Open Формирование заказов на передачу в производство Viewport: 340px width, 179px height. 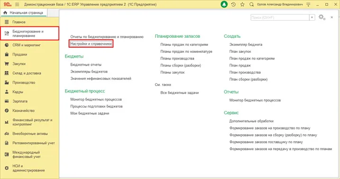[x=281, y=149]
